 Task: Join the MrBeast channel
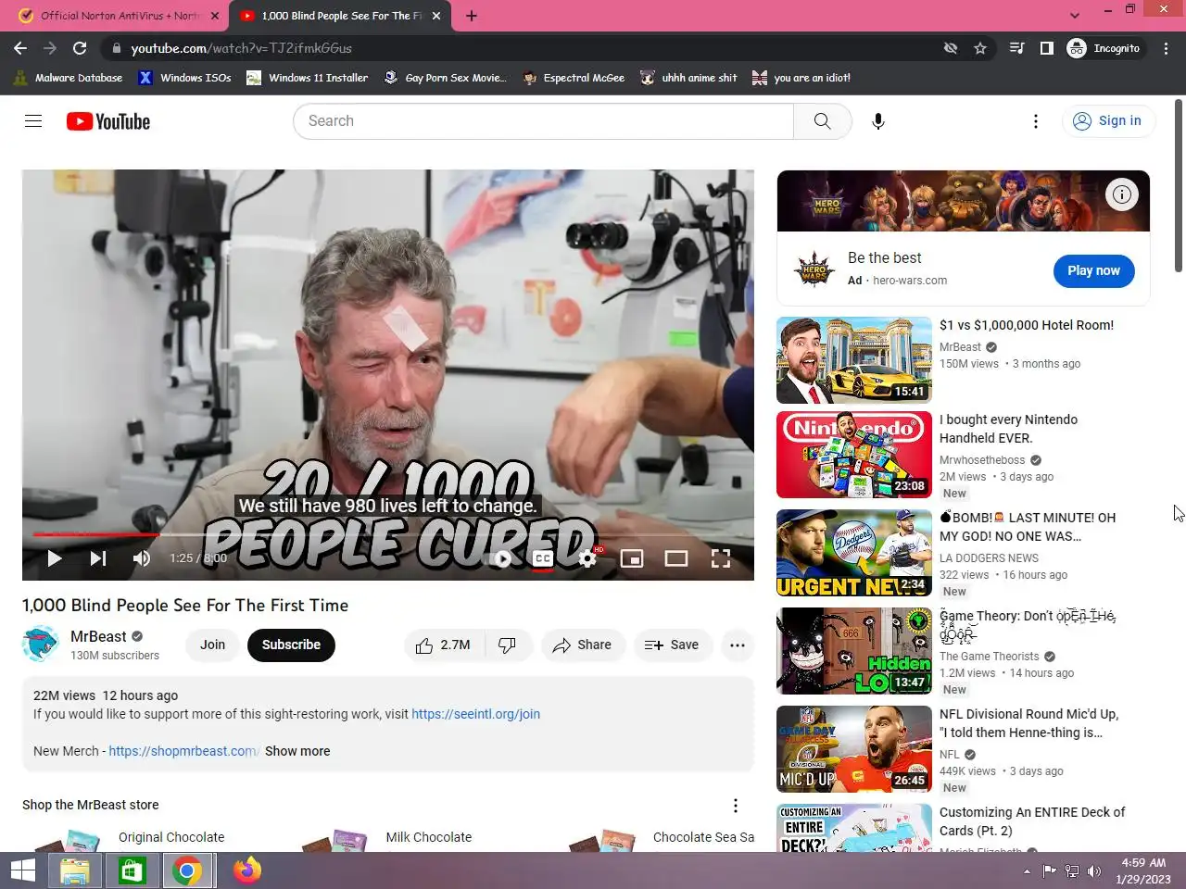click(213, 645)
